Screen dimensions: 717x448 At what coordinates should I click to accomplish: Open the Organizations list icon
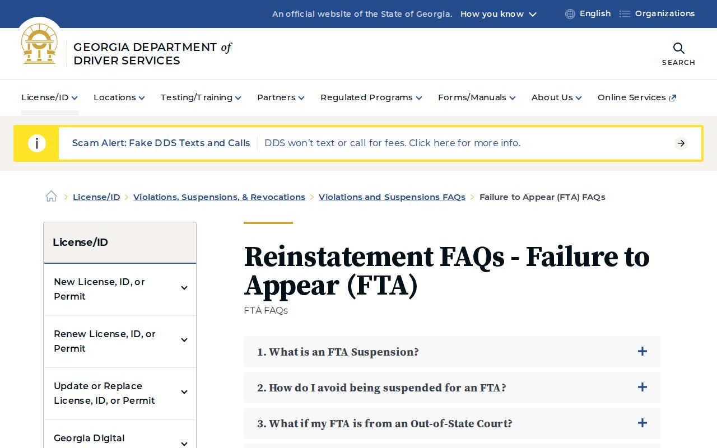(625, 14)
